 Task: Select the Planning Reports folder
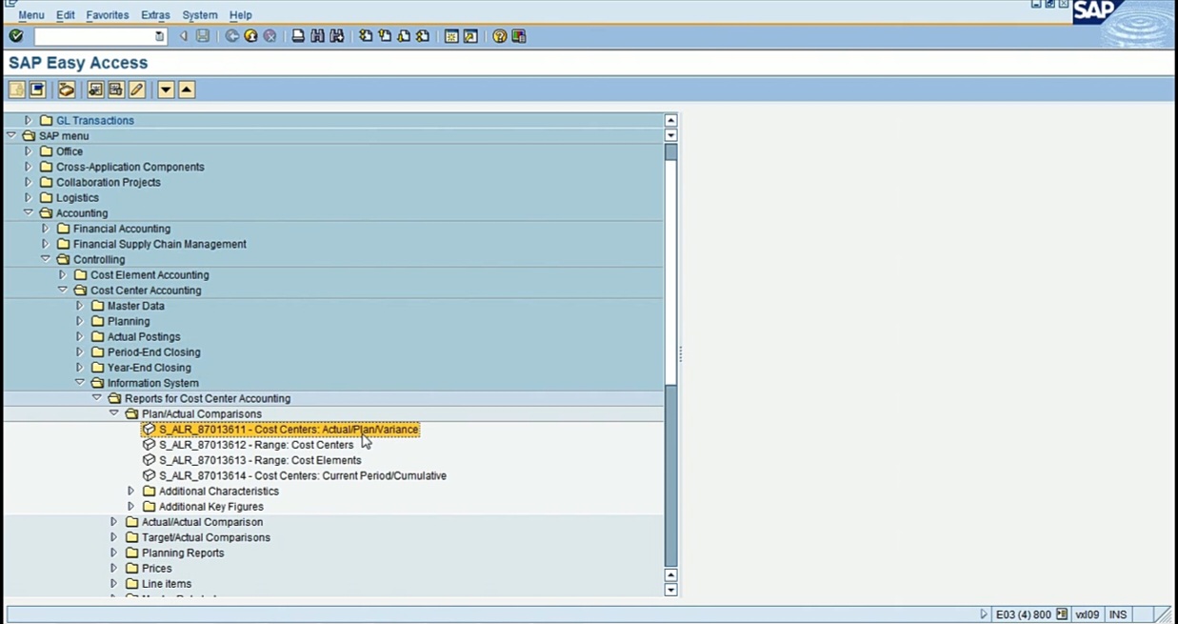(183, 553)
